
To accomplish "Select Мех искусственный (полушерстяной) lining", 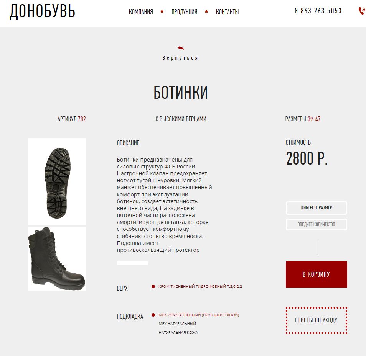I will 199,315.
